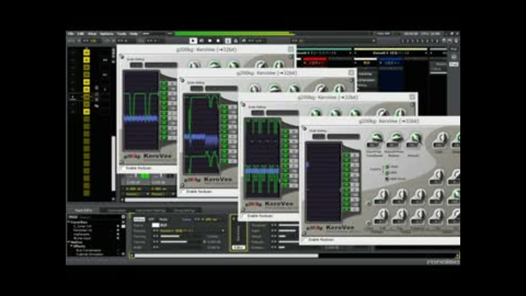Switch to the Song Settings tab
The image size is (526, 296).
(185, 210)
